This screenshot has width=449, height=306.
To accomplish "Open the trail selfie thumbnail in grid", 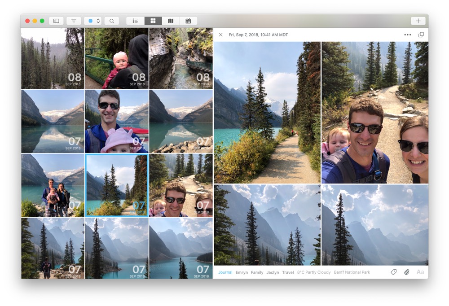I will (181, 185).
